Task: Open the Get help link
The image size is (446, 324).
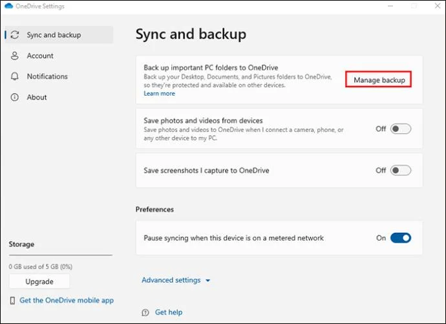Action: click(169, 312)
